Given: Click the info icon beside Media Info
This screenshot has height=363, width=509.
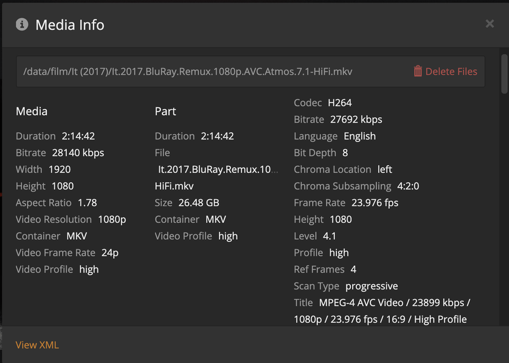Looking at the screenshot, I should [x=22, y=24].
